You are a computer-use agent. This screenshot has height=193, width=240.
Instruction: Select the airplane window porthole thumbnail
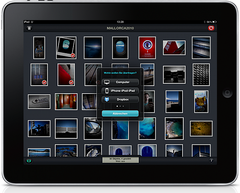pos(120,48)
